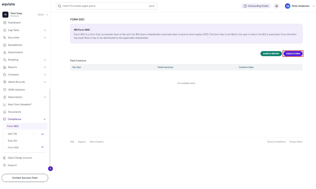The image size is (316, 189).
Task: Click the PA user avatar
Action: click(287, 6)
